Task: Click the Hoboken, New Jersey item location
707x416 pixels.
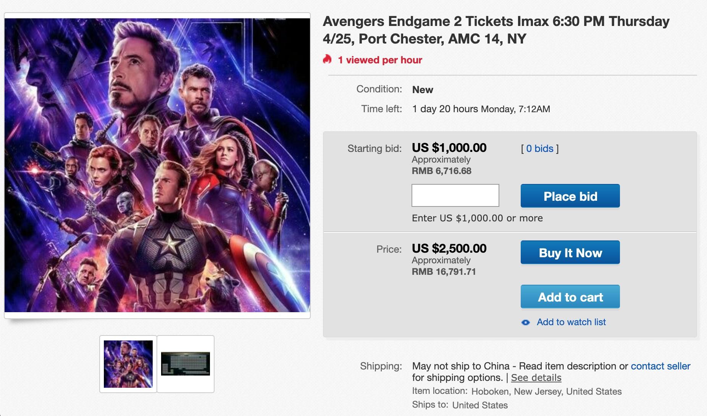Action: (546, 391)
